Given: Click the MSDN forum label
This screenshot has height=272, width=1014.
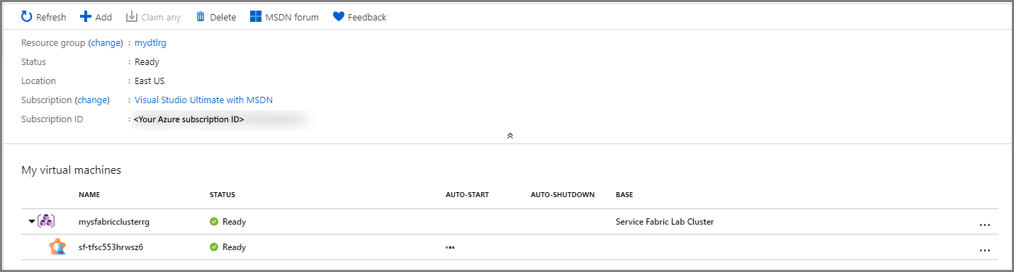Looking at the screenshot, I should (x=292, y=17).
